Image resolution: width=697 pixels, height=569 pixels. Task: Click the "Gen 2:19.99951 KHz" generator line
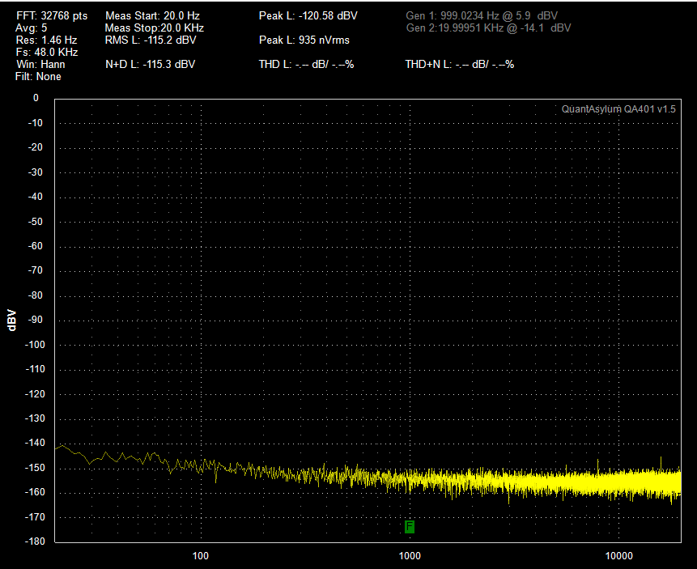pos(488,28)
